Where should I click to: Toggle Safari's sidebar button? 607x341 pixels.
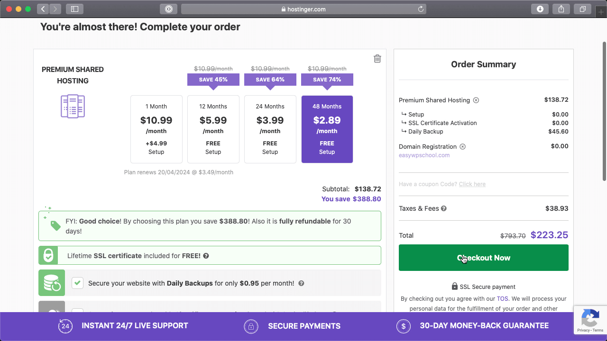click(x=74, y=9)
